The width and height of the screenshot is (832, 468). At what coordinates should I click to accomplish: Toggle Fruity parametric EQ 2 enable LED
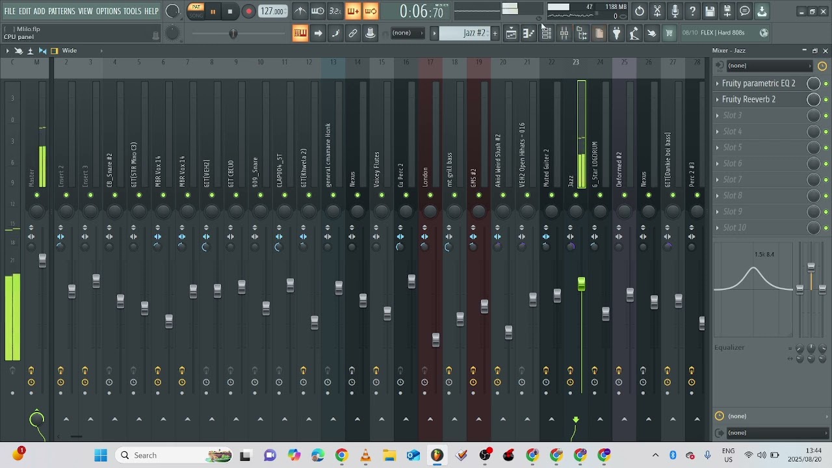tap(826, 83)
